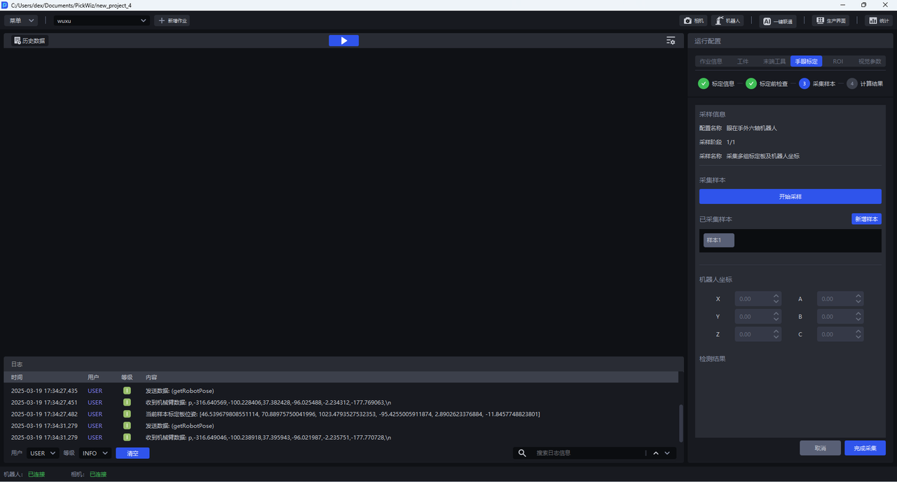897x482 pixels.
Task: Open the 相机 camera panel
Action: [694, 21]
